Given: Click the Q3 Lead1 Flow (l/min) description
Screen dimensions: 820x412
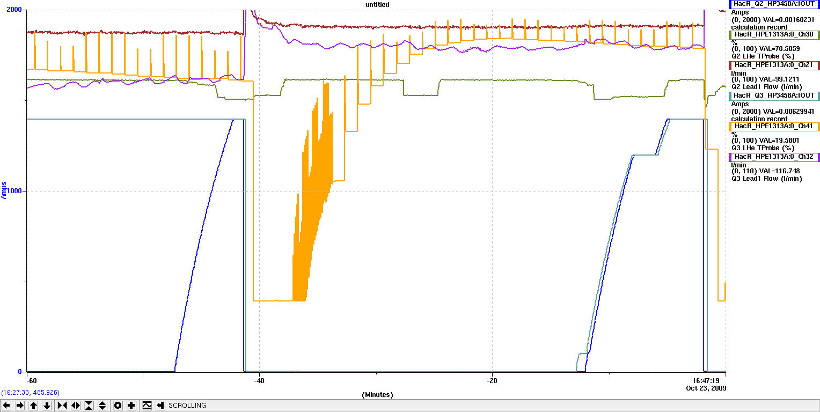Looking at the screenshot, I should [x=767, y=178].
